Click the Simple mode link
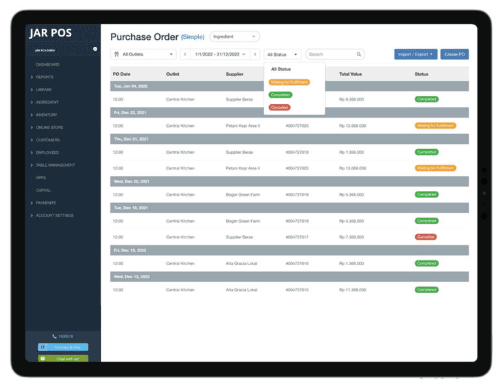 [192, 37]
